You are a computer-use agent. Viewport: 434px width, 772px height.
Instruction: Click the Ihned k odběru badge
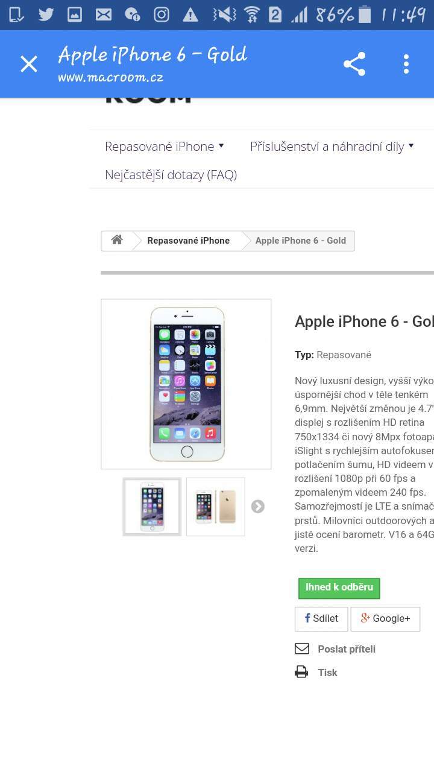pyautogui.click(x=339, y=588)
